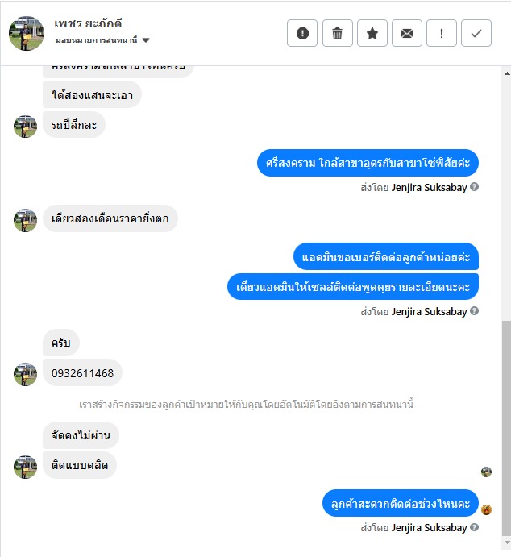Open info icon beside first Jenjira Suksabay
This screenshot has height=557, width=511.
[475, 187]
